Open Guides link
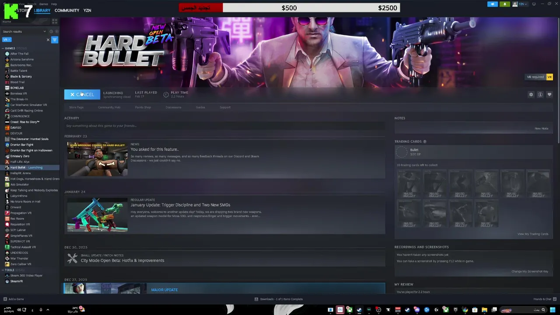This screenshot has height=315, width=560. pos(200,107)
